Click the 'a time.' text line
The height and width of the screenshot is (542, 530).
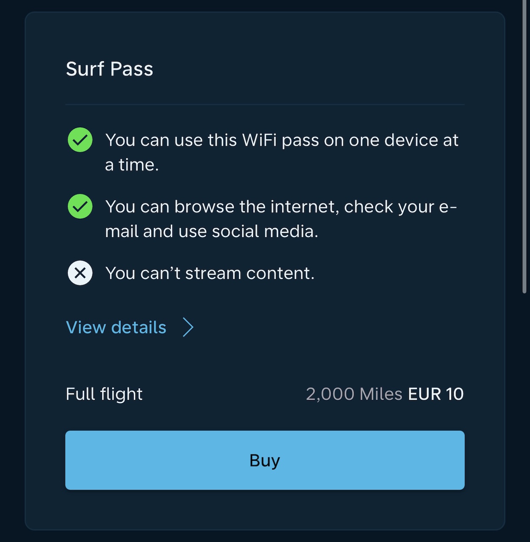coord(132,165)
